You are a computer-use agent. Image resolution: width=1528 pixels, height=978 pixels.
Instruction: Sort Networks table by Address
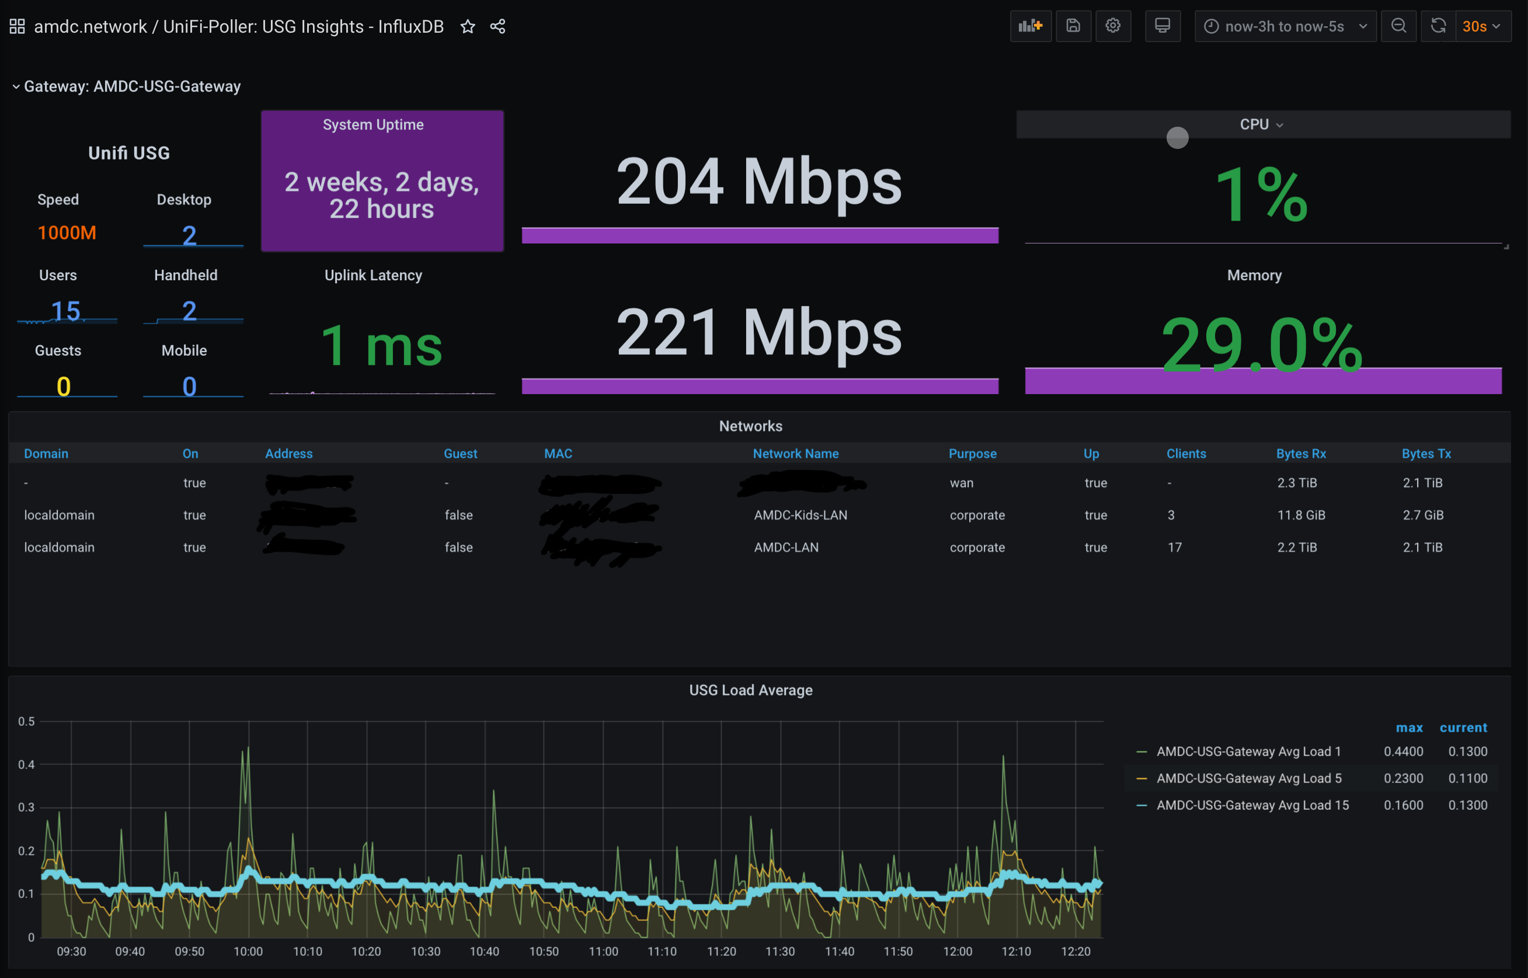click(x=289, y=454)
